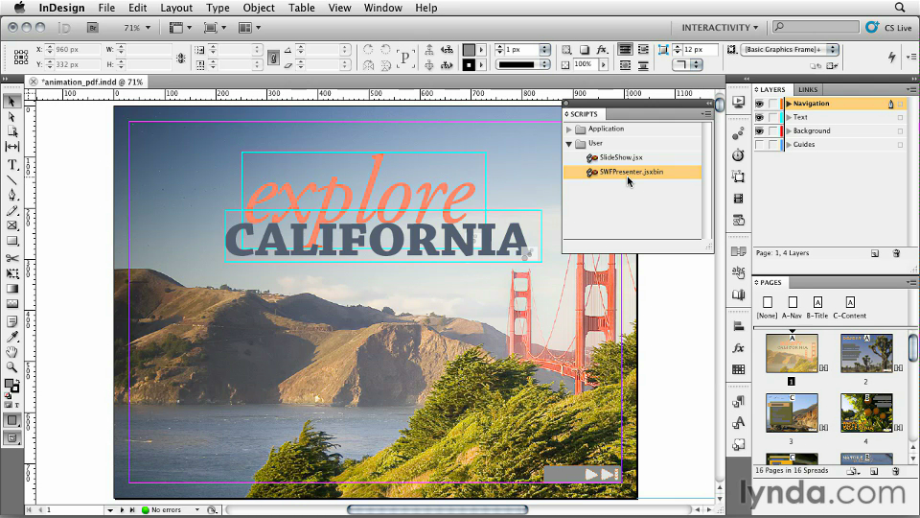Open the Interactivity workspace dropdown
920x518 pixels.
pyautogui.click(x=720, y=28)
